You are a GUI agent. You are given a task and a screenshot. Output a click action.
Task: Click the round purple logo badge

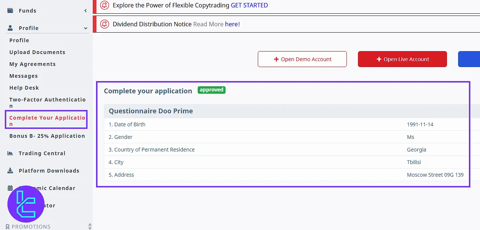click(26, 204)
